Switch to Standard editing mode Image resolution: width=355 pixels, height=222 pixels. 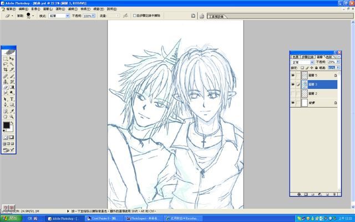tap(6, 137)
